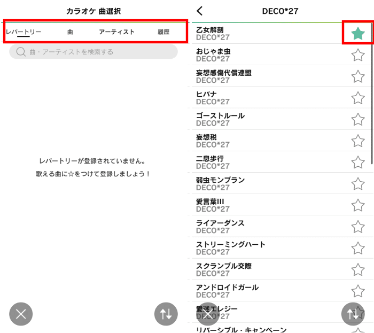Star the song ゴーストルール
The height and width of the screenshot is (333, 374).
coord(358,120)
